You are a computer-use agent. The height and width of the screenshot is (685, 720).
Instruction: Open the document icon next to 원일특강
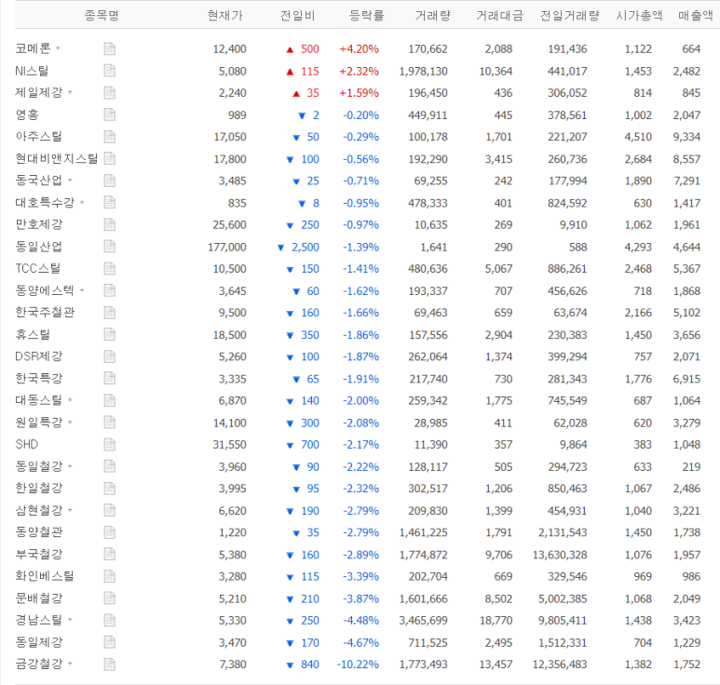(x=109, y=423)
